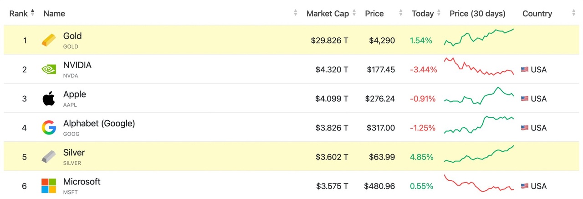The width and height of the screenshot is (583, 199).
Task: Click the Google G logo icon
Action: (49, 128)
